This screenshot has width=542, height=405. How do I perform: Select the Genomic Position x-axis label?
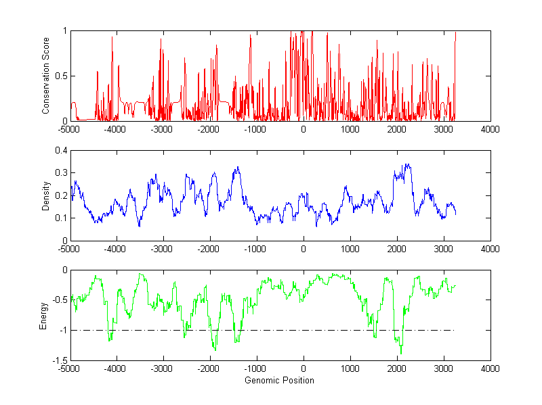[280, 380]
